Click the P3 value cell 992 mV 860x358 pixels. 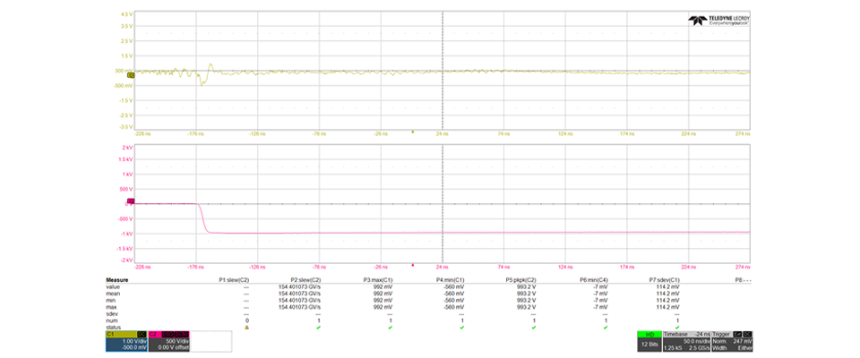[383, 286]
